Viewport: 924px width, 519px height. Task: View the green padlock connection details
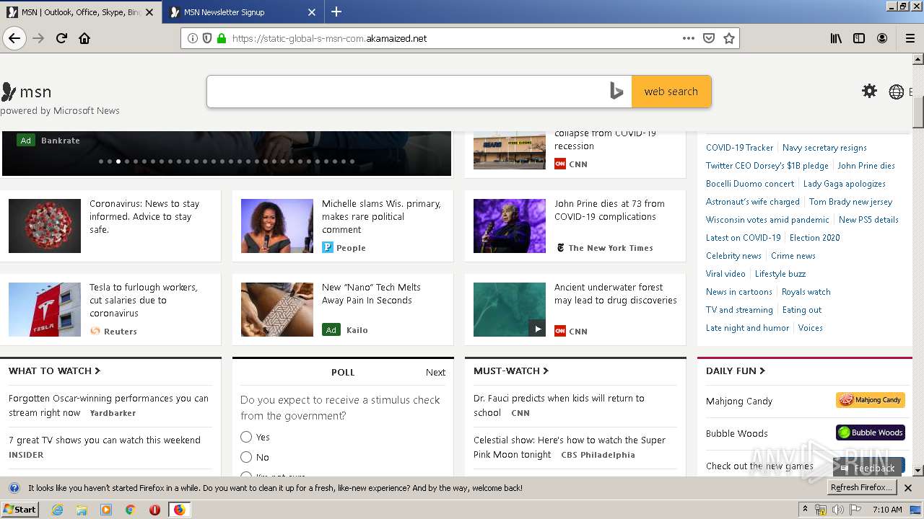point(222,38)
